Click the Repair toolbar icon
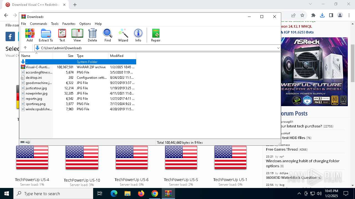 click(156, 35)
